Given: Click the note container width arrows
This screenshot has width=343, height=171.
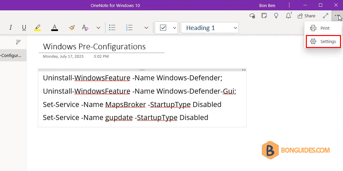Looking at the screenshot, I should 244,70.
